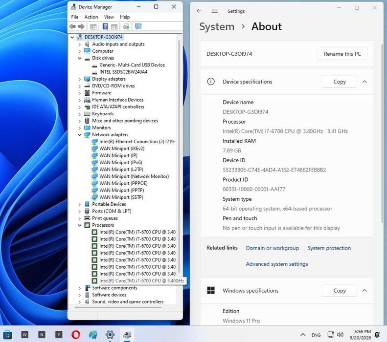Click the Settings hamburger navigation icon
Viewport: 387px width, 342px height.
215,11
